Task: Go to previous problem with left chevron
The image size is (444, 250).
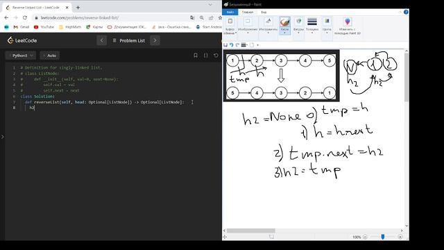Action: pyautogui.click(x=102, y=40)
